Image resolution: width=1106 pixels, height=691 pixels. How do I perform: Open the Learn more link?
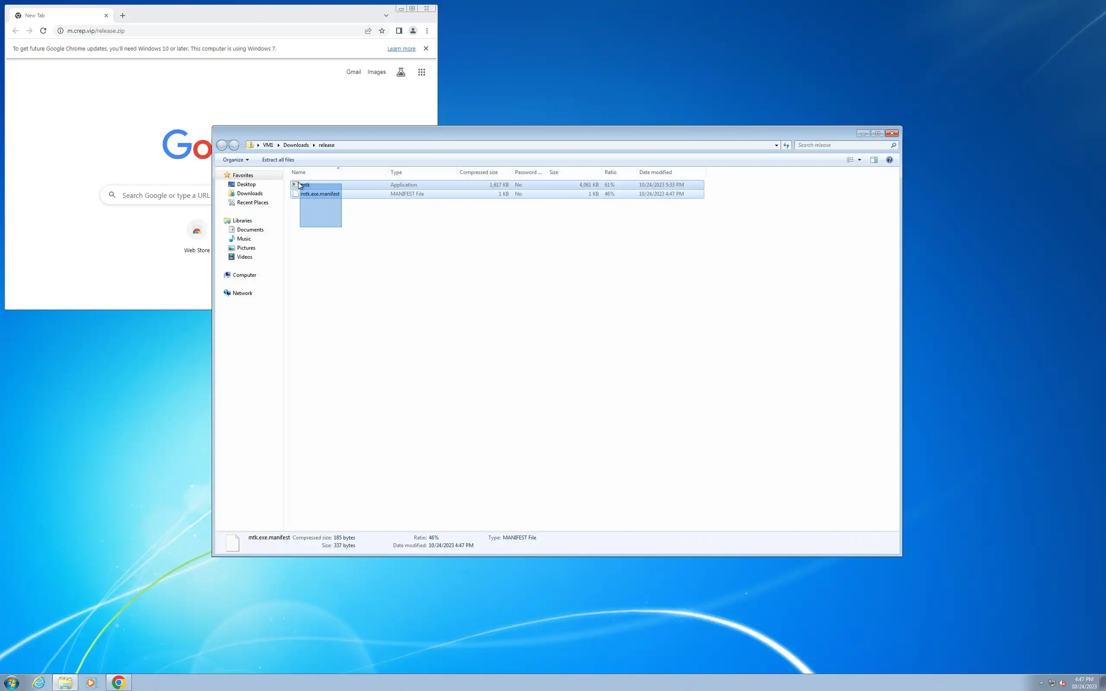point(401,48)
